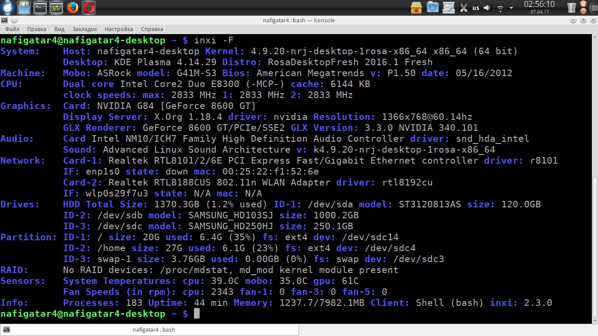Viewport: 598px width, 336px height.
Task: Open the volume control in the tray
Action: tap(488, 8)
